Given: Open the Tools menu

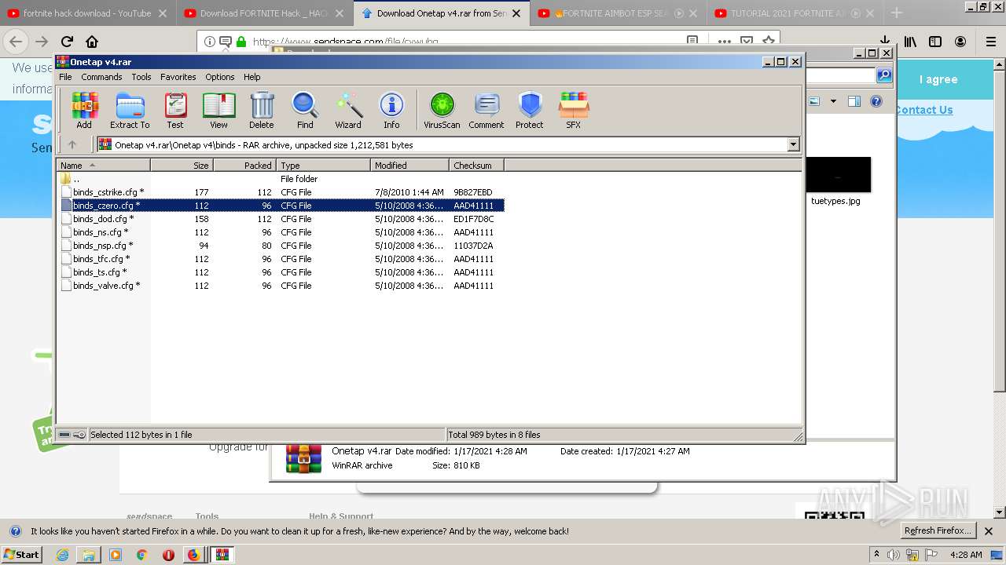Looking at the screenshot, I should (x=141, y=77).
